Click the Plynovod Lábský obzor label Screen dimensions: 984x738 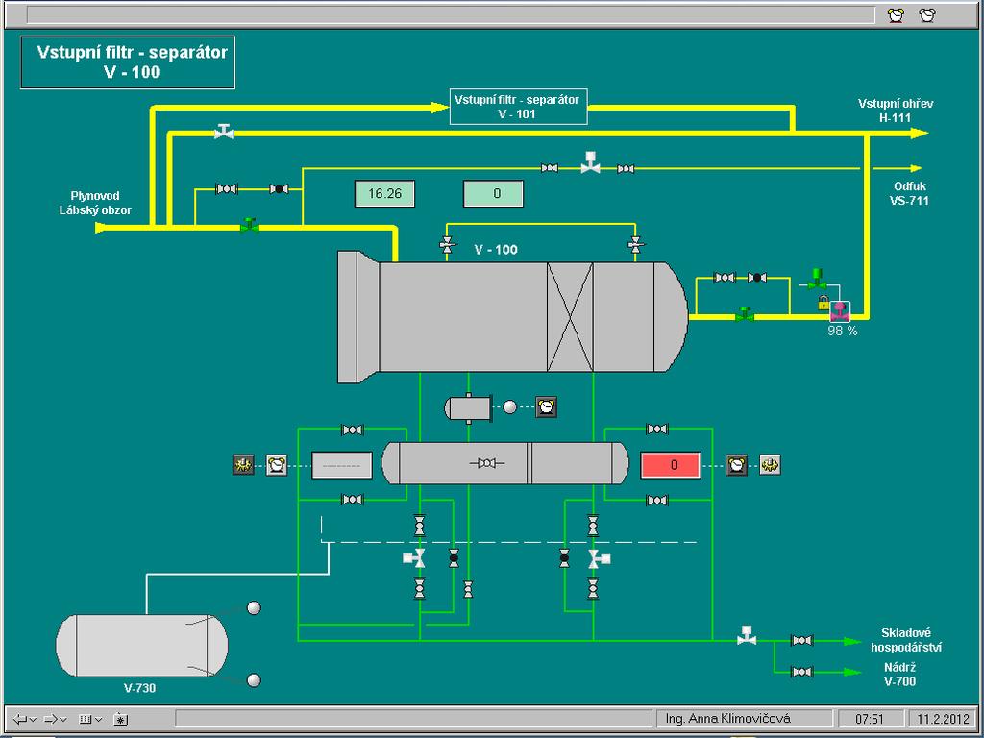tap(95, 203)
